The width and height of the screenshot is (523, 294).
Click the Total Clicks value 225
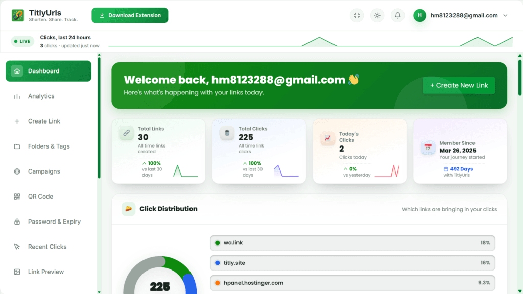(246, 137)
